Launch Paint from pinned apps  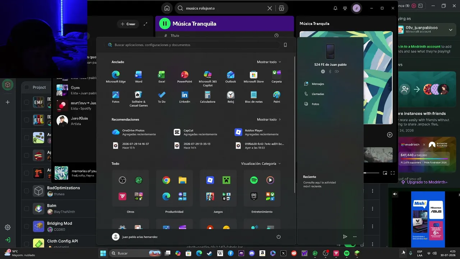[x=277, y=97]
